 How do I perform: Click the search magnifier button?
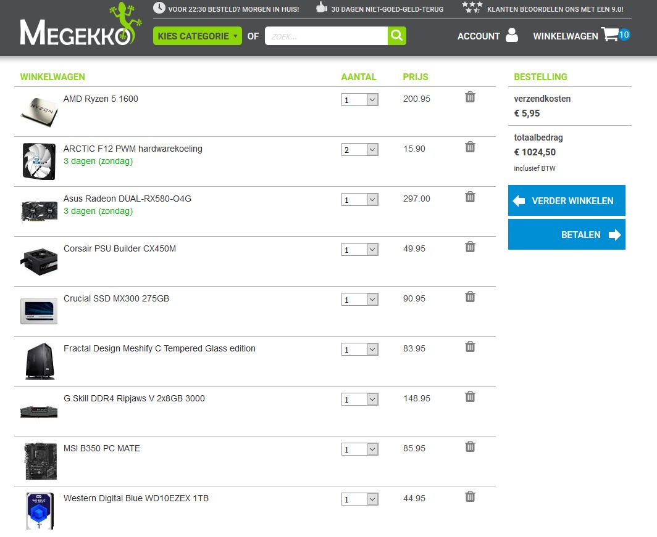396,36
